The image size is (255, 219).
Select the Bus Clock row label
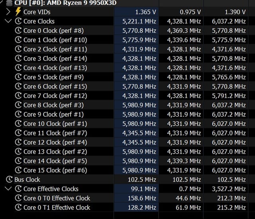27,180
